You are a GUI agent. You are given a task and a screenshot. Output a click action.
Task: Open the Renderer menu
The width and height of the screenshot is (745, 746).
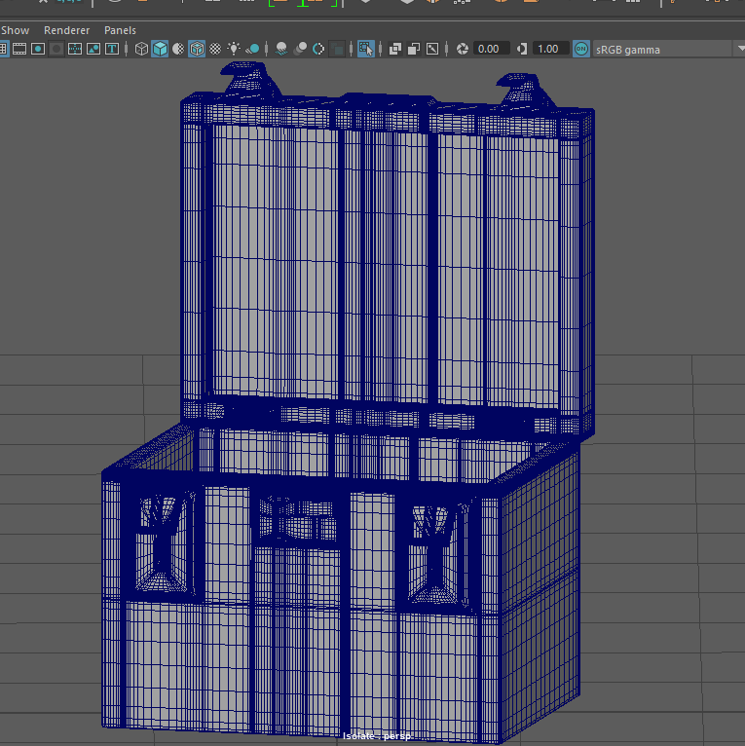(66, 30)
